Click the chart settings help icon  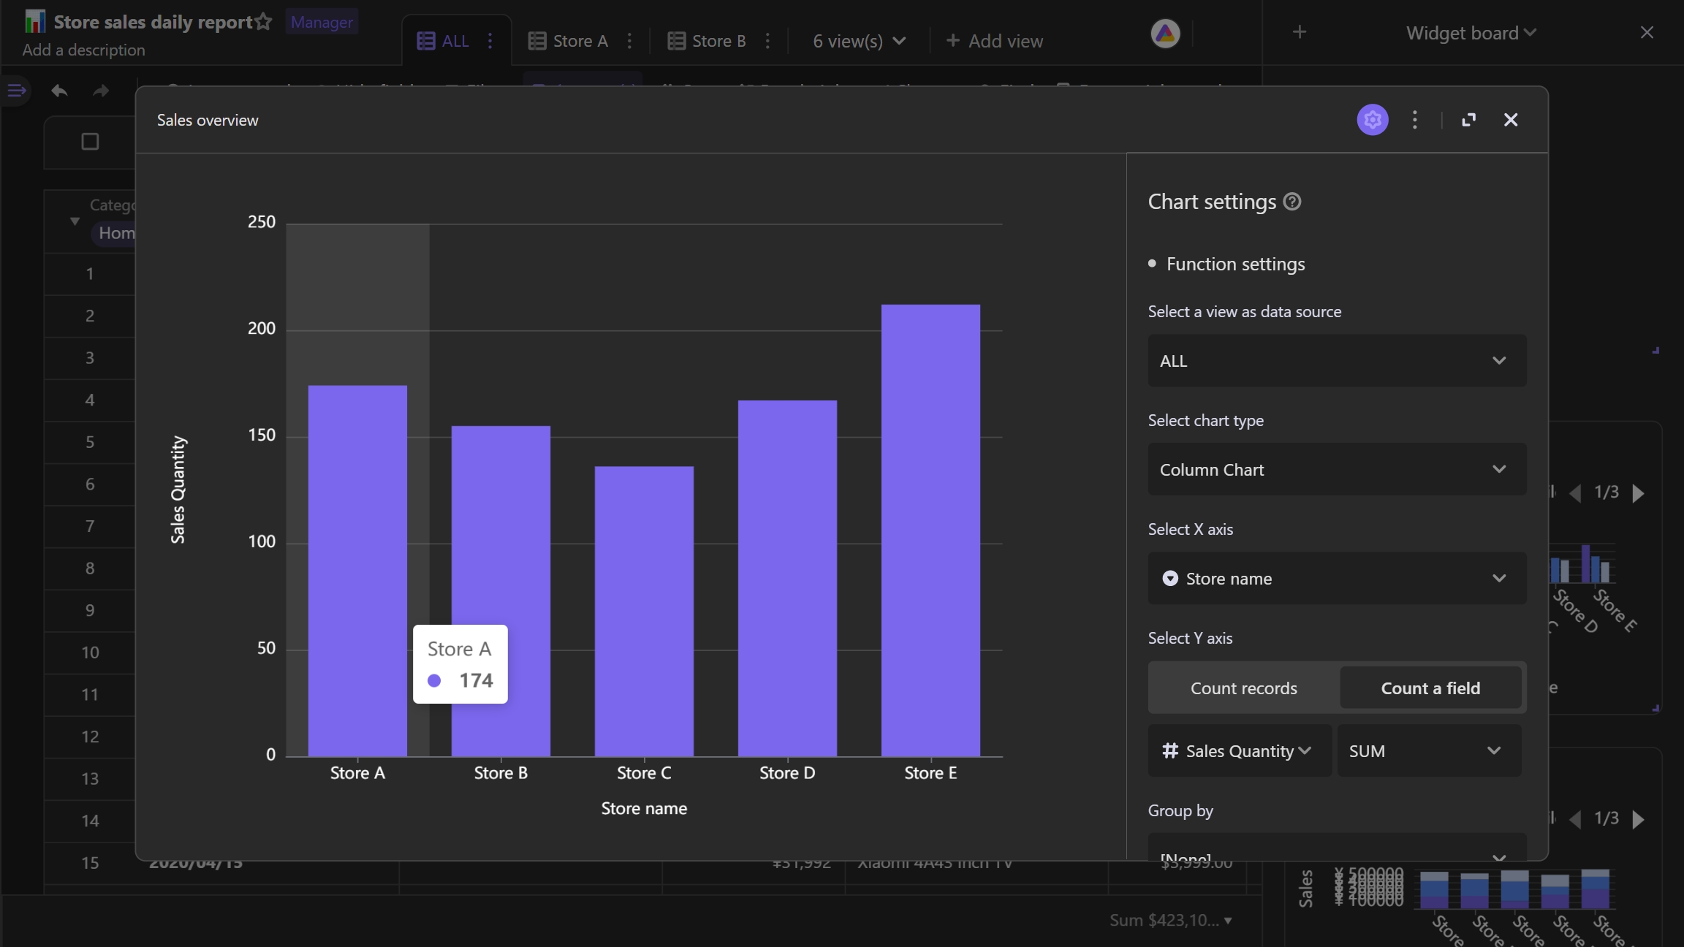point(1293,201)
